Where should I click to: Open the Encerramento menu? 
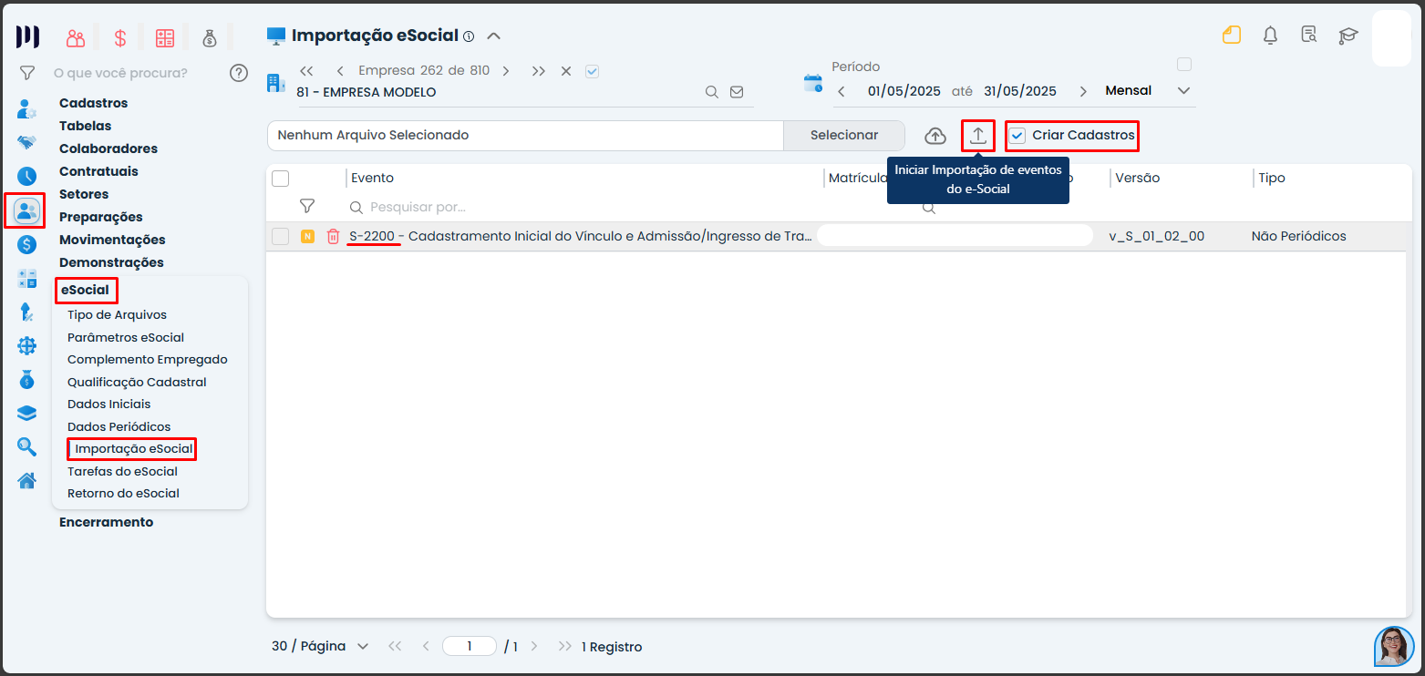pyautogui.click(x=107, y=522)
